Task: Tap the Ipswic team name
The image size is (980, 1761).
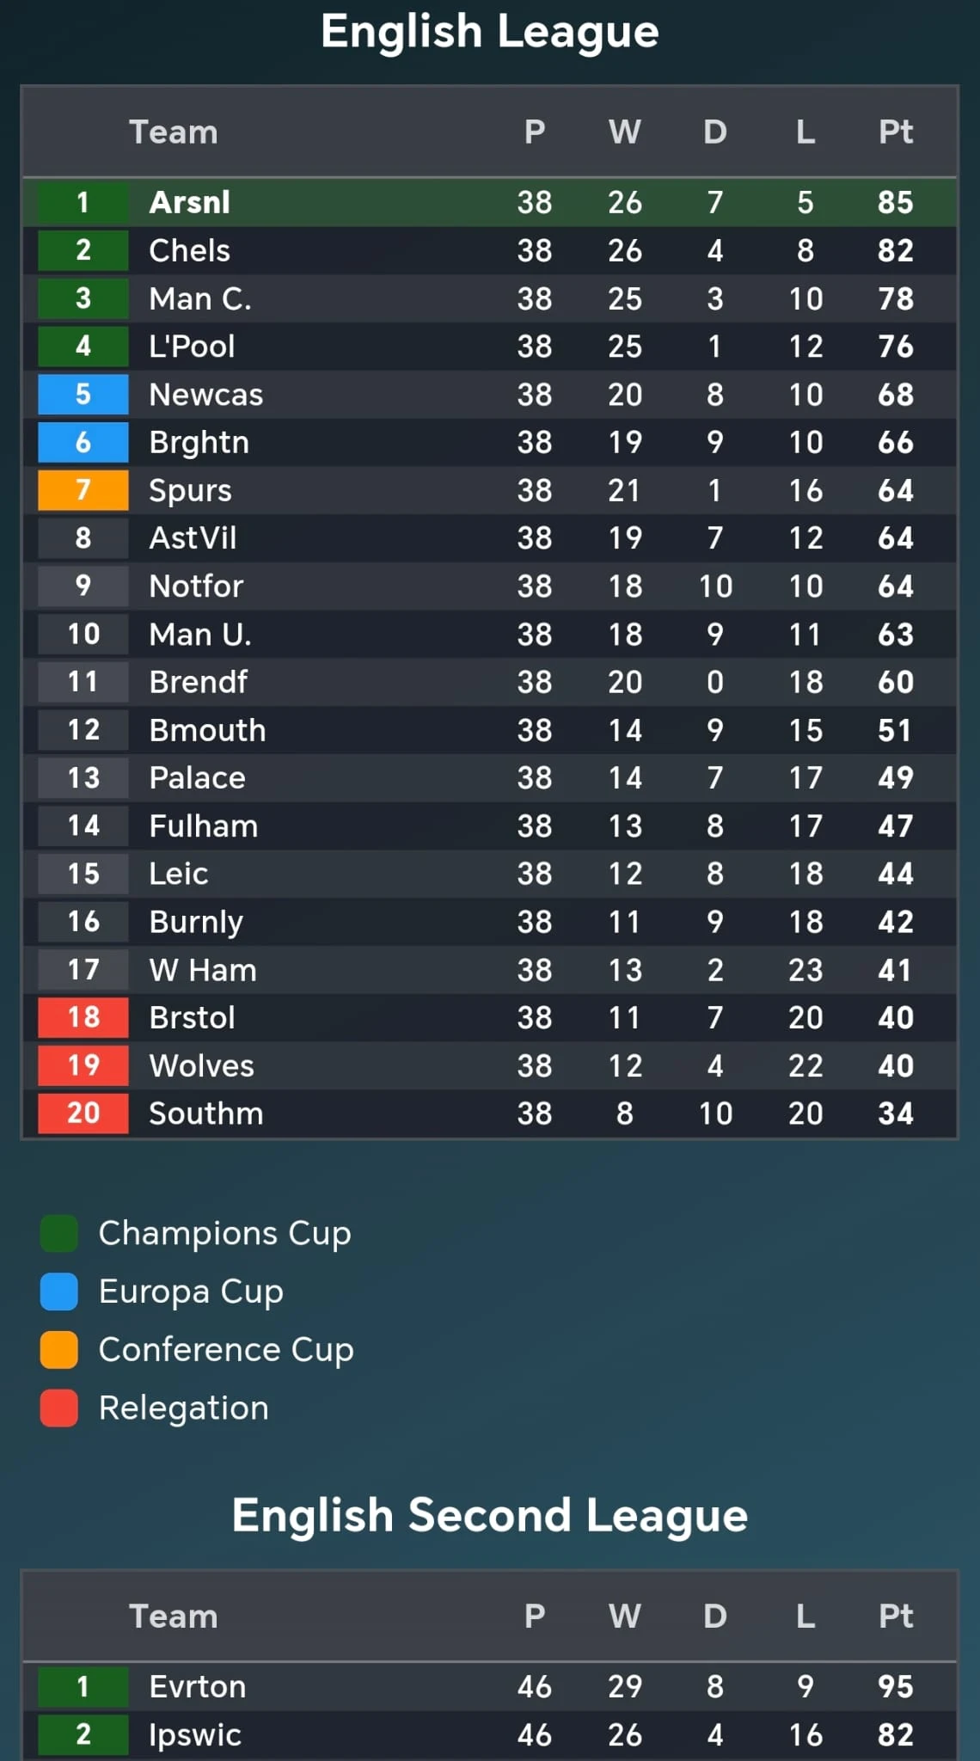Action: (194, 1735)
